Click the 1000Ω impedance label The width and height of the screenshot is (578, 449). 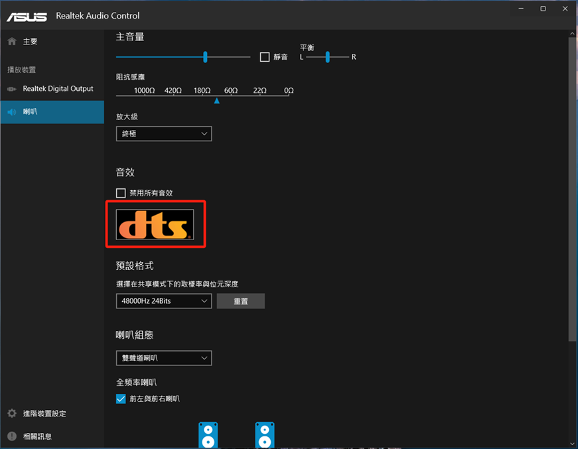click(144, 91)
